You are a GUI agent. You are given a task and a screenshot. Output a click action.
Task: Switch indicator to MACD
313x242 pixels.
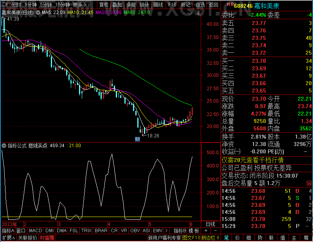(x=36, y=231)
